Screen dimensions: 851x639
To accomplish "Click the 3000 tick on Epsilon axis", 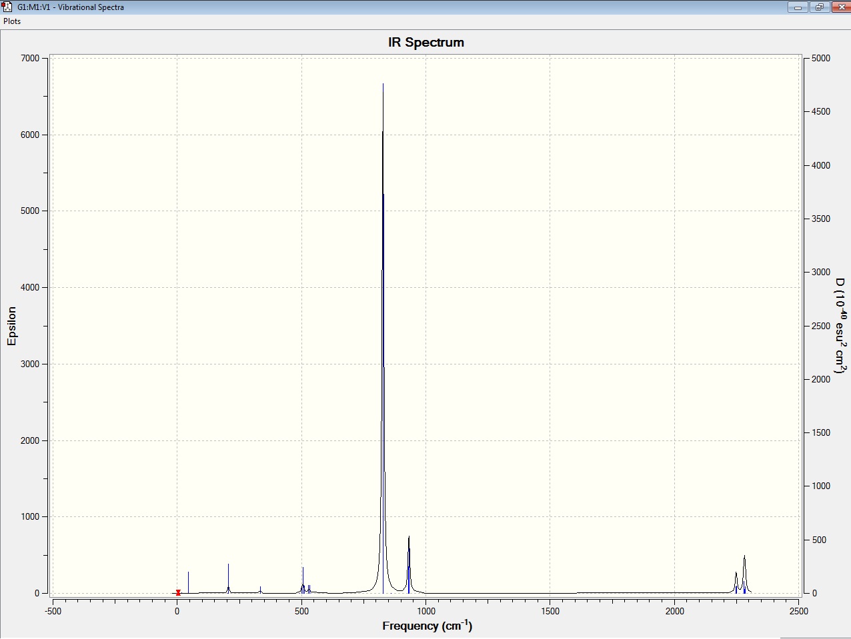I will [31, 364].
